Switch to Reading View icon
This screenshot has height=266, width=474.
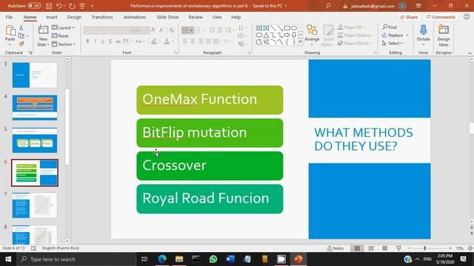[384, 248]
